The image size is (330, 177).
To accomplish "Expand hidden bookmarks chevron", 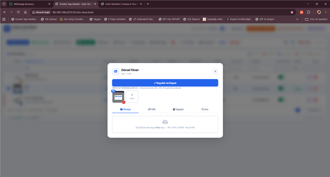I will [297, 19].
